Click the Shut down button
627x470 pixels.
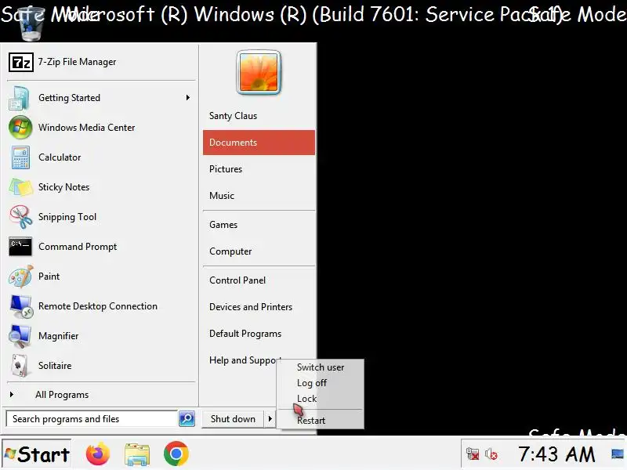click(x=233, y=419)
